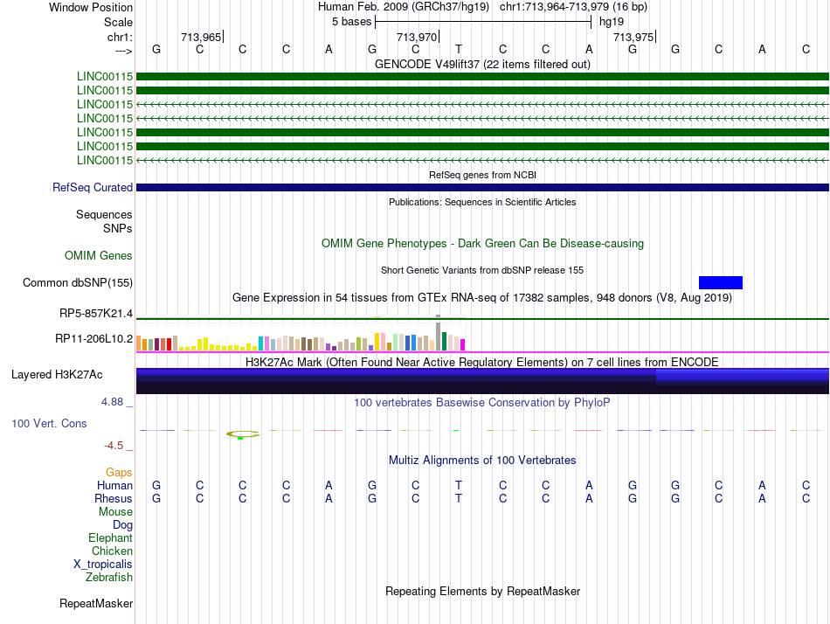Screen dimensions: 830x624
Task: Open 100 vertebrates Basewise Conservation by PhyloP title
Action: coord(482,403)
